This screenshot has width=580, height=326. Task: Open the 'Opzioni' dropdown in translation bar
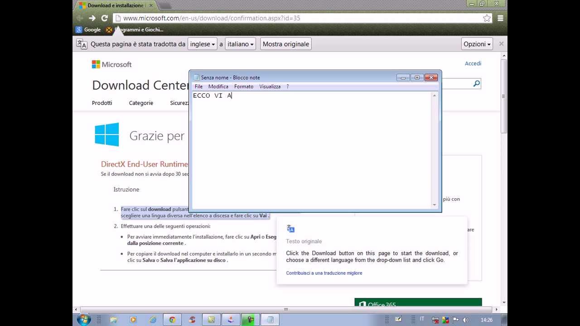477,44
